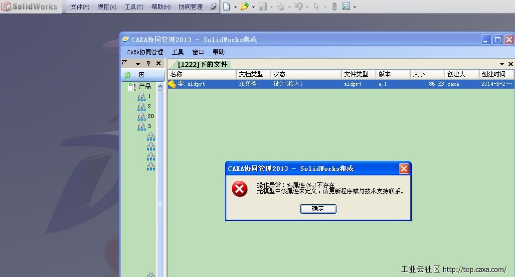
Task: Expand the Undo dropdown arrow
Action: (x=308, y=7)
